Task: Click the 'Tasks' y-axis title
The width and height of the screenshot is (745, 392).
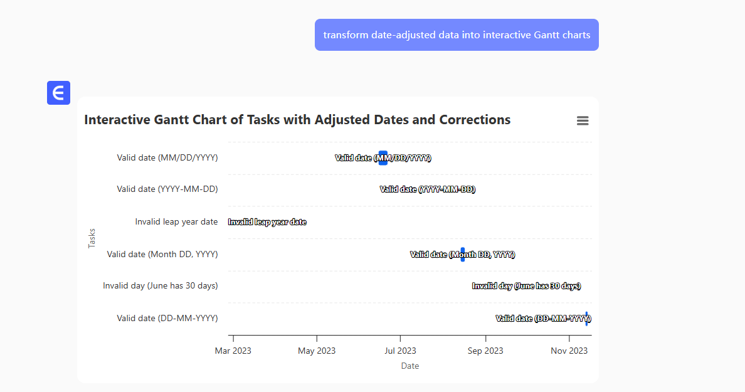Action: click(x=92, y=238)
